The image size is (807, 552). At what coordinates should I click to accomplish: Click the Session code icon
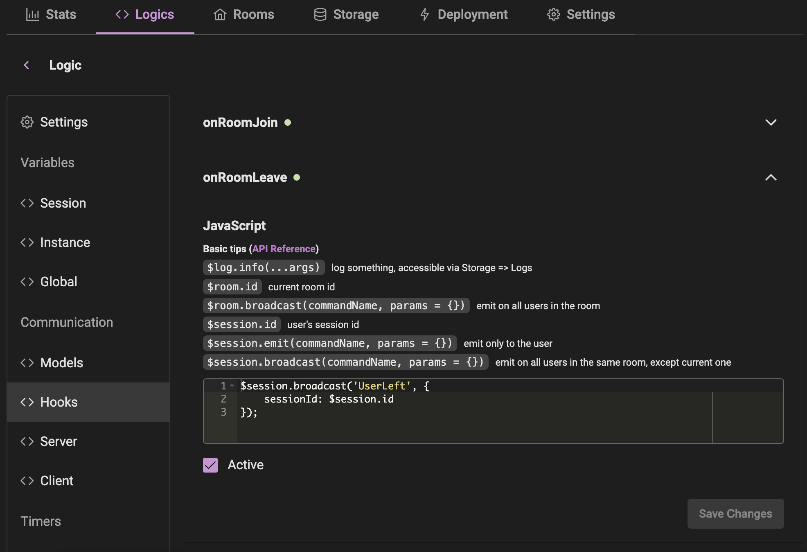(x=27, y=203)
